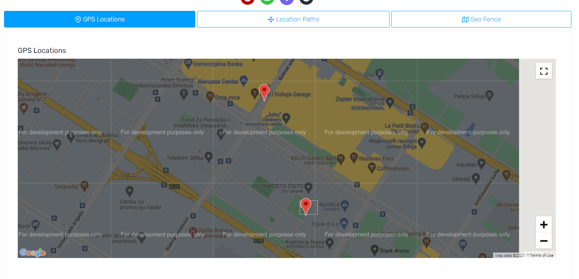This screenshot has height=279, width=579.
Task: Zoom out on the map
Action: (543, 241)
